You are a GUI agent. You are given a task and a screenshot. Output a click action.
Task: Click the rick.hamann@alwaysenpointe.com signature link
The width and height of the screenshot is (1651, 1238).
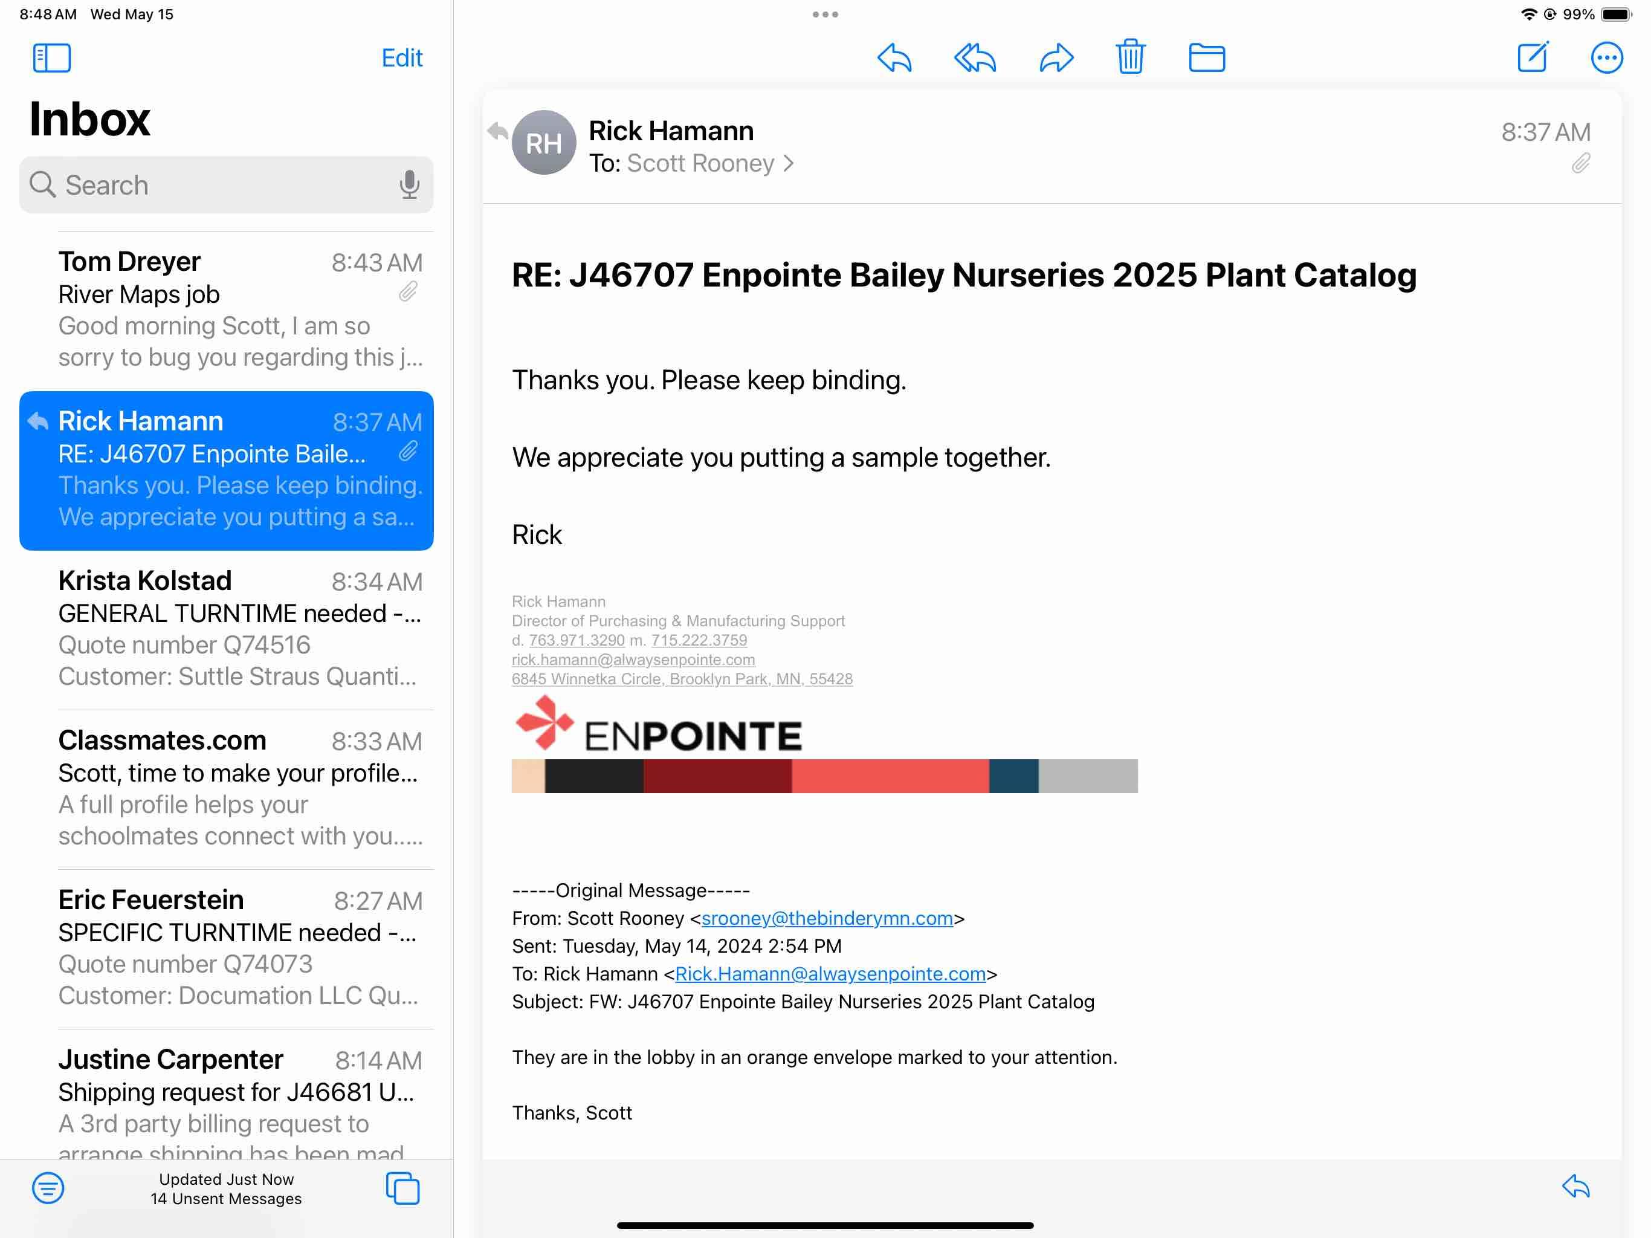pyautogui.click(x=633, y=660)
